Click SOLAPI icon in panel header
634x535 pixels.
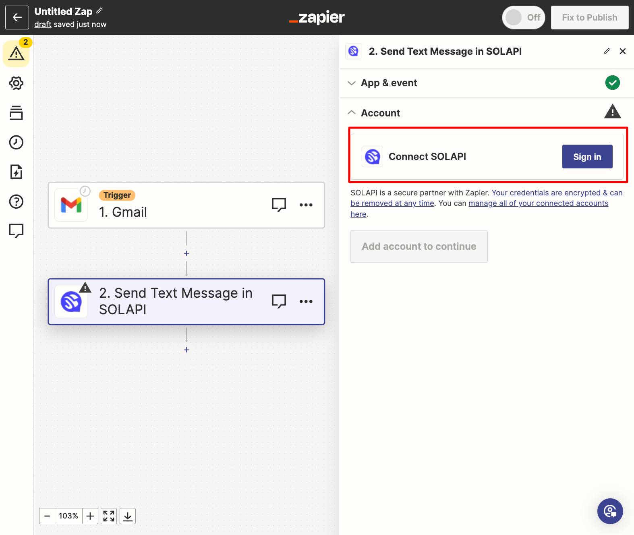(x=353, y=51)
